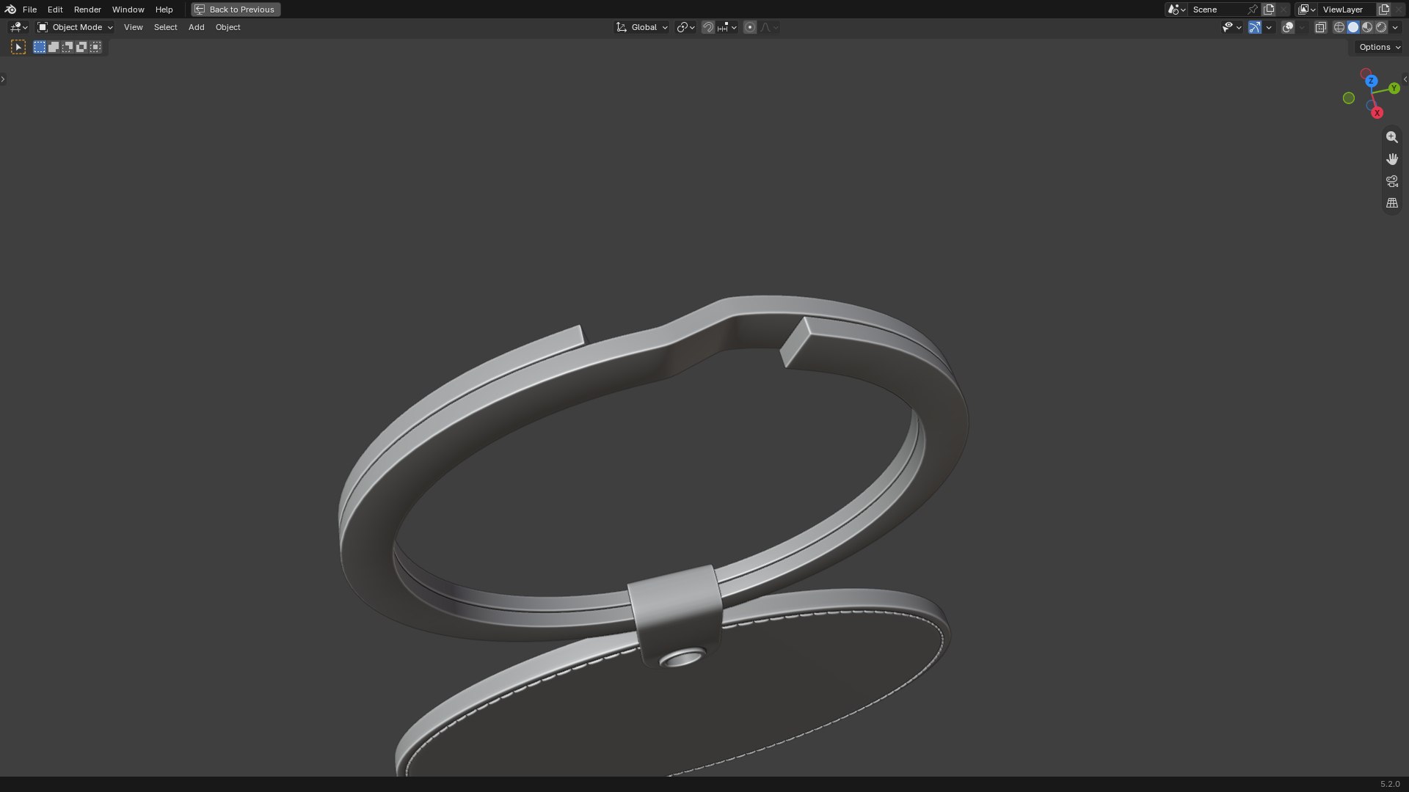
Task: Choose the Intersect Selection mode
Action: (95, 47)
